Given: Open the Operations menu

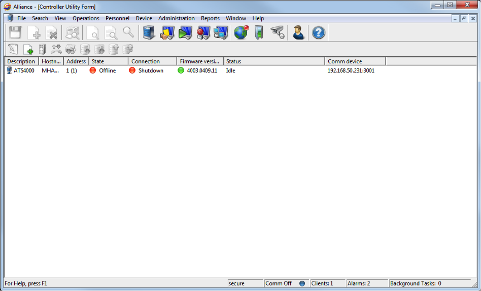Looking at the screenshot, I should (86, 18).
